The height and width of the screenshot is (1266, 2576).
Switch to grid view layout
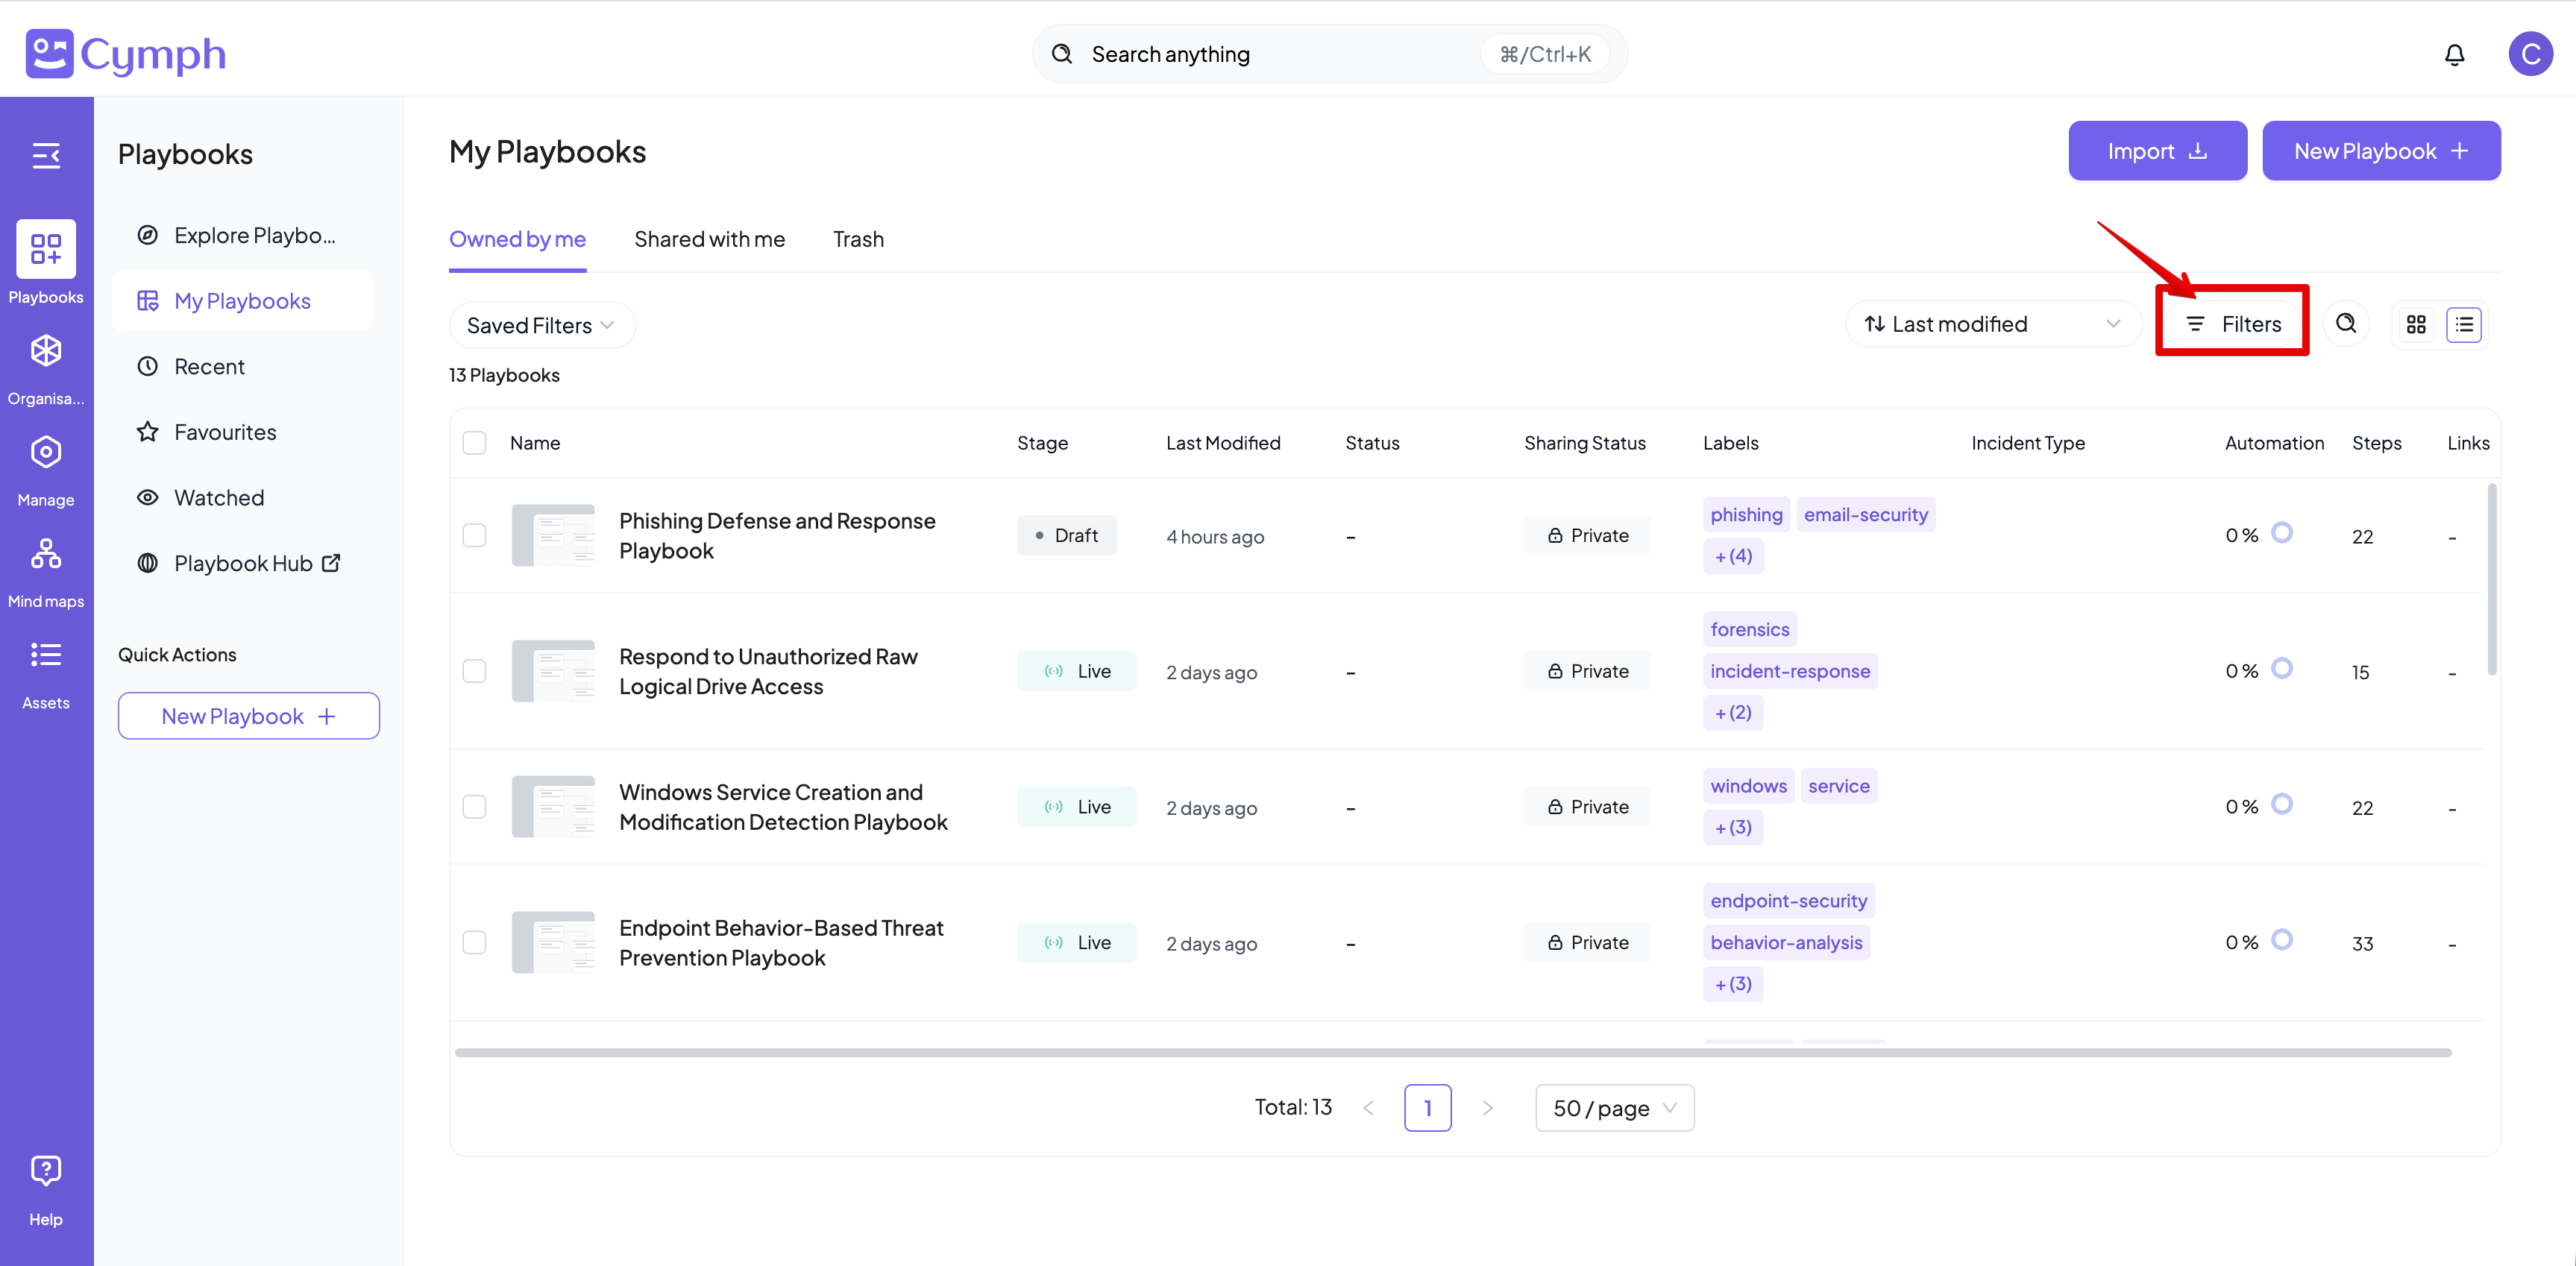click(2416, 324)
